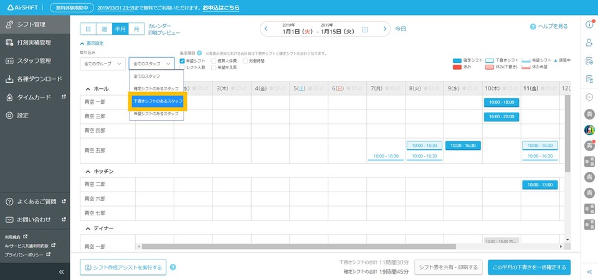Image resolution: width=598 pixels, height=280 pixels.
Task: Click help icon next to シフト作成アシスト button
Action: 173,268
